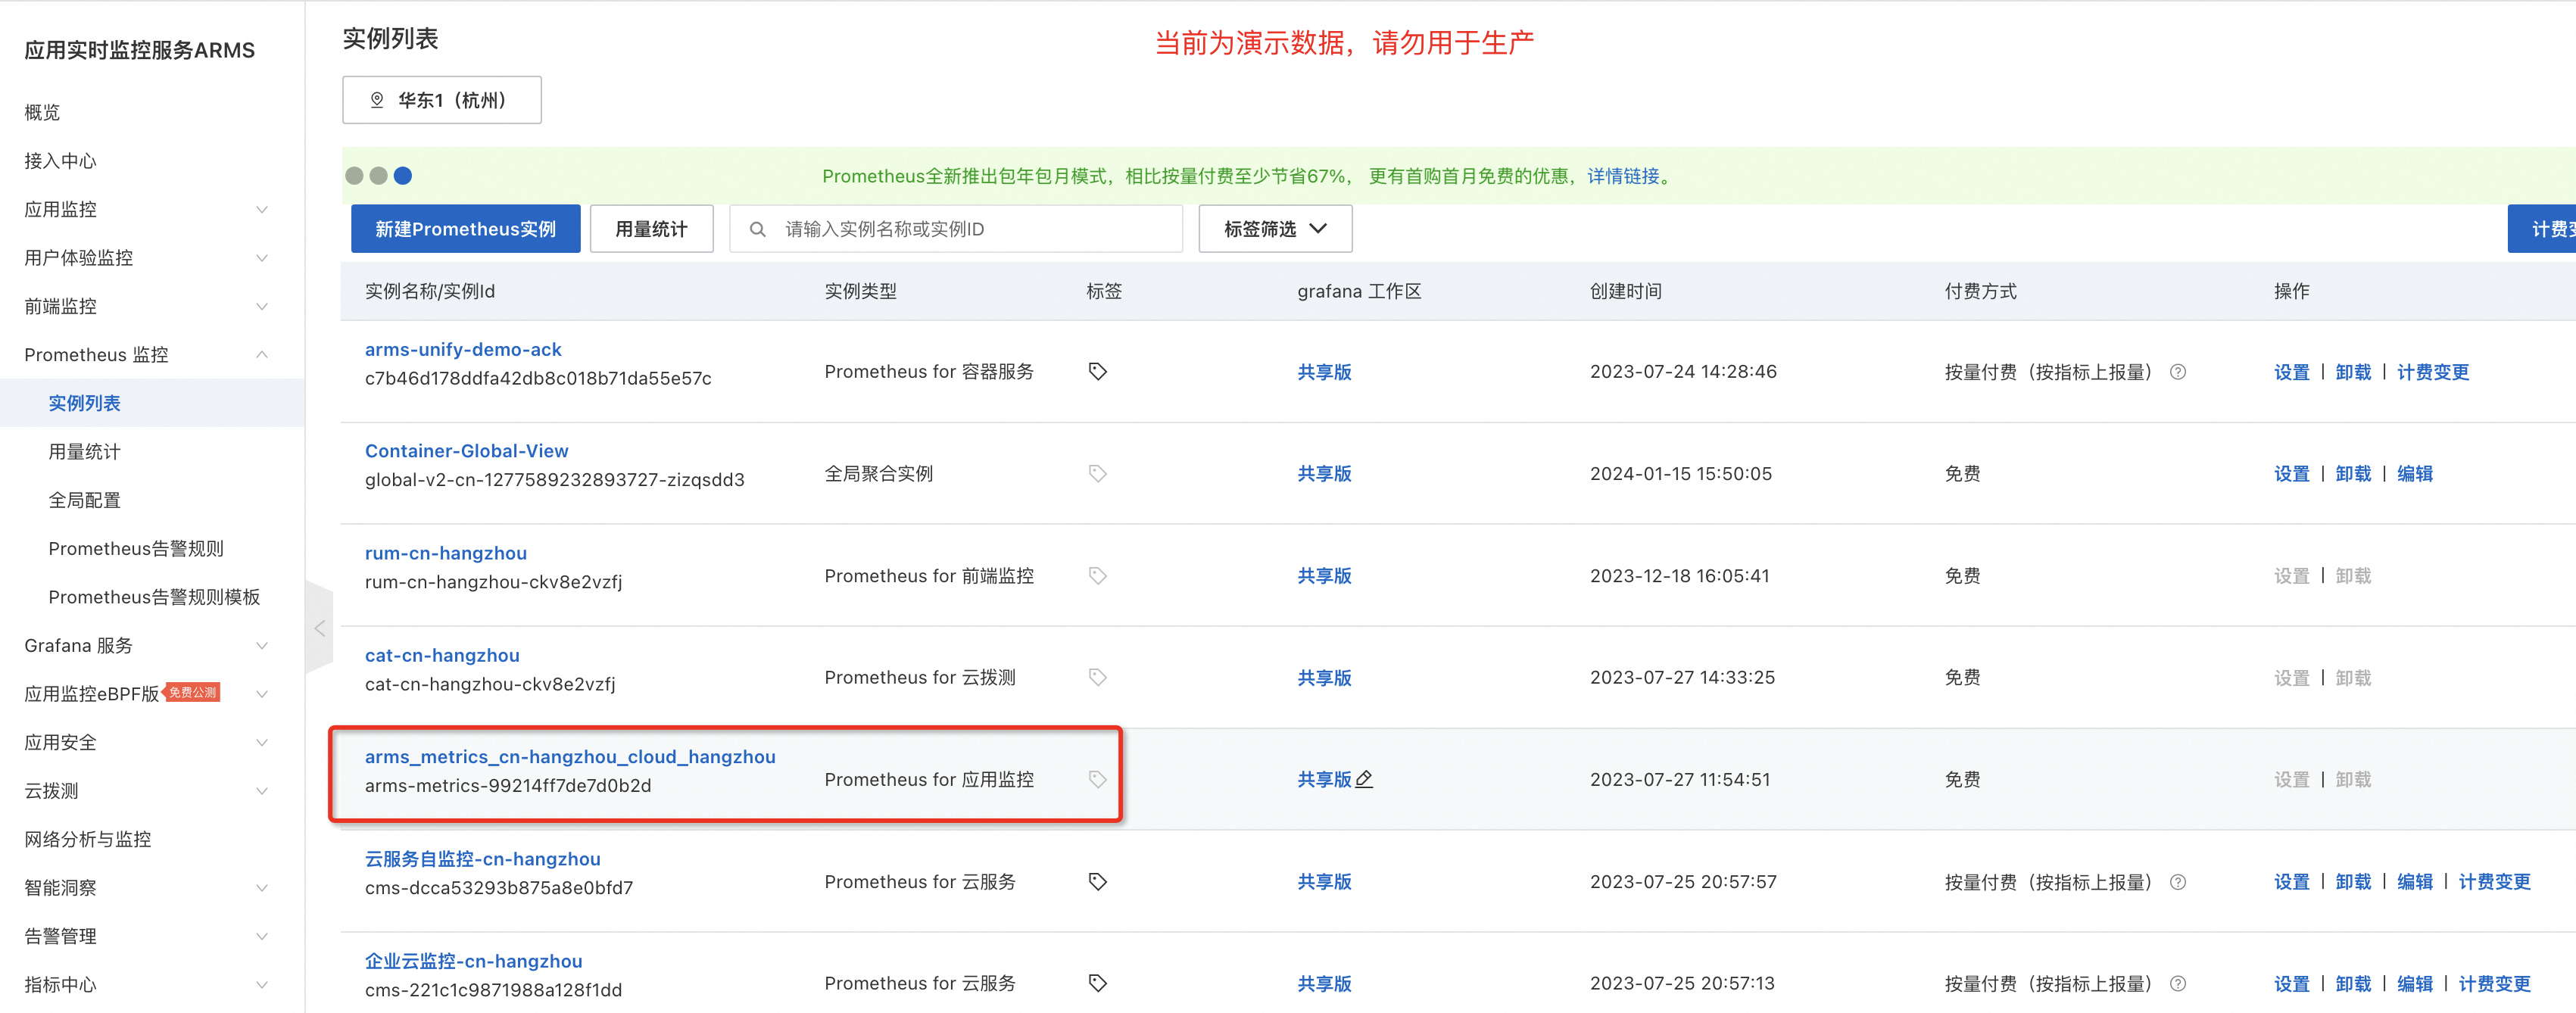Click tag icon for Container-Global-View row
The height and width of the screenshot is (1013, 2576).
pyautogui.click(x=1097, y=473)
